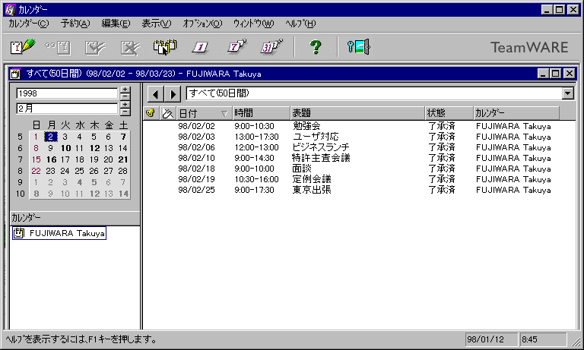
Task: Increase the year 1998 with plus stepper
Action: (x=125, y=90)
